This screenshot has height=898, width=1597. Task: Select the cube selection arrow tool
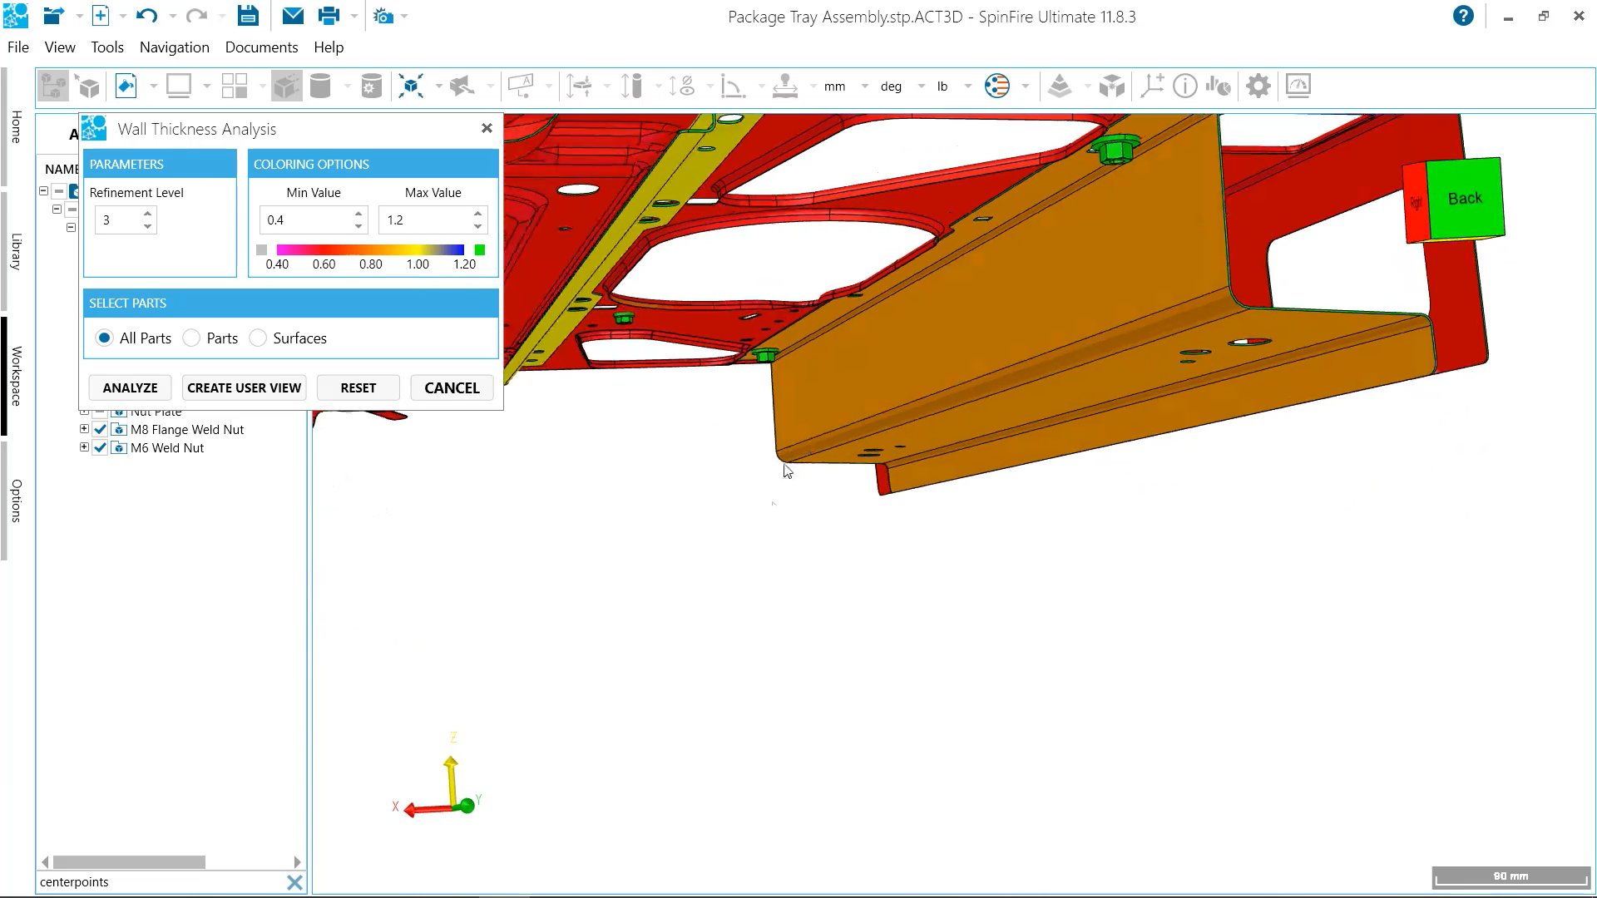coord(88,86)
